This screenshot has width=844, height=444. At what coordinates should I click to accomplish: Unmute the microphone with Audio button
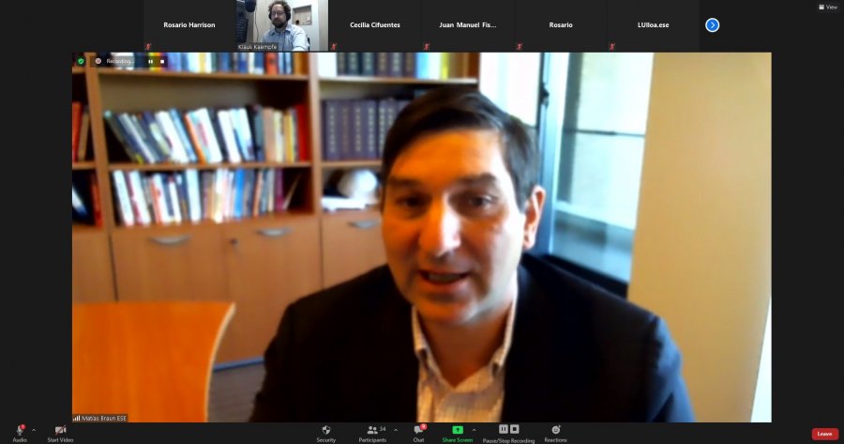[x=19, y=432]
